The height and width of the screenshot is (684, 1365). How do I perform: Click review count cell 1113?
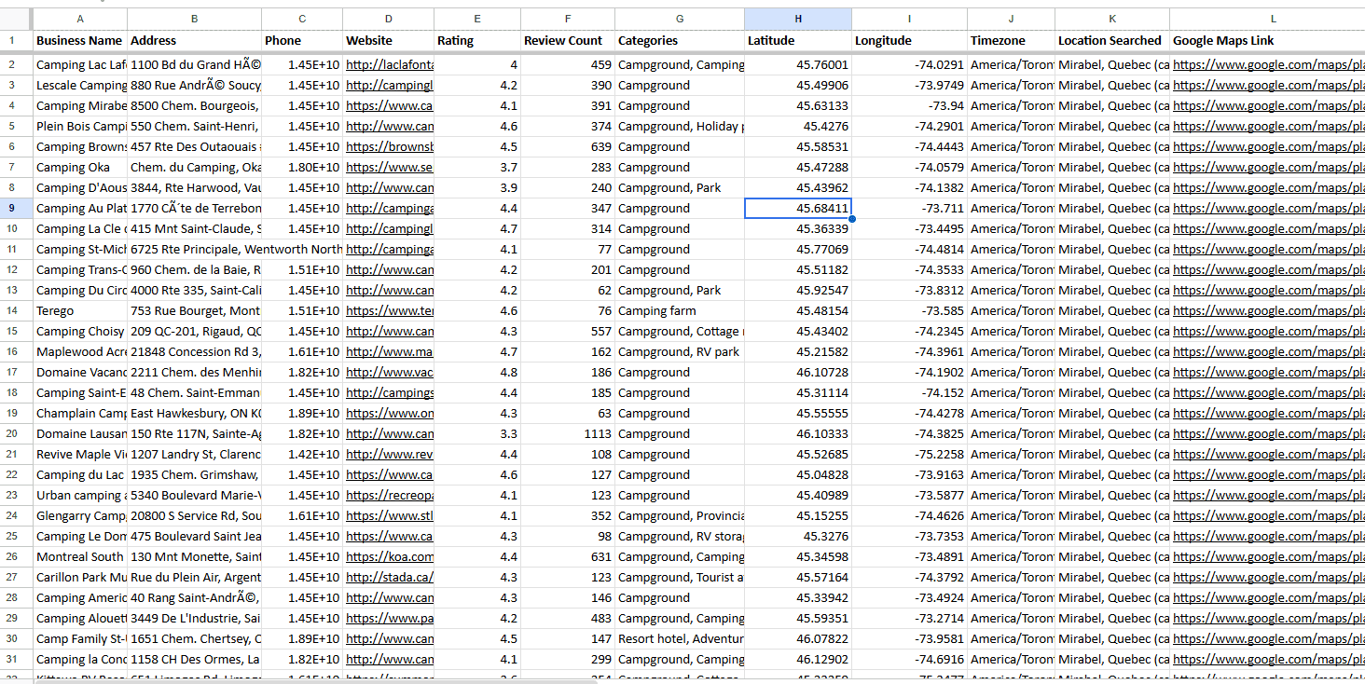tap(568, 434)
